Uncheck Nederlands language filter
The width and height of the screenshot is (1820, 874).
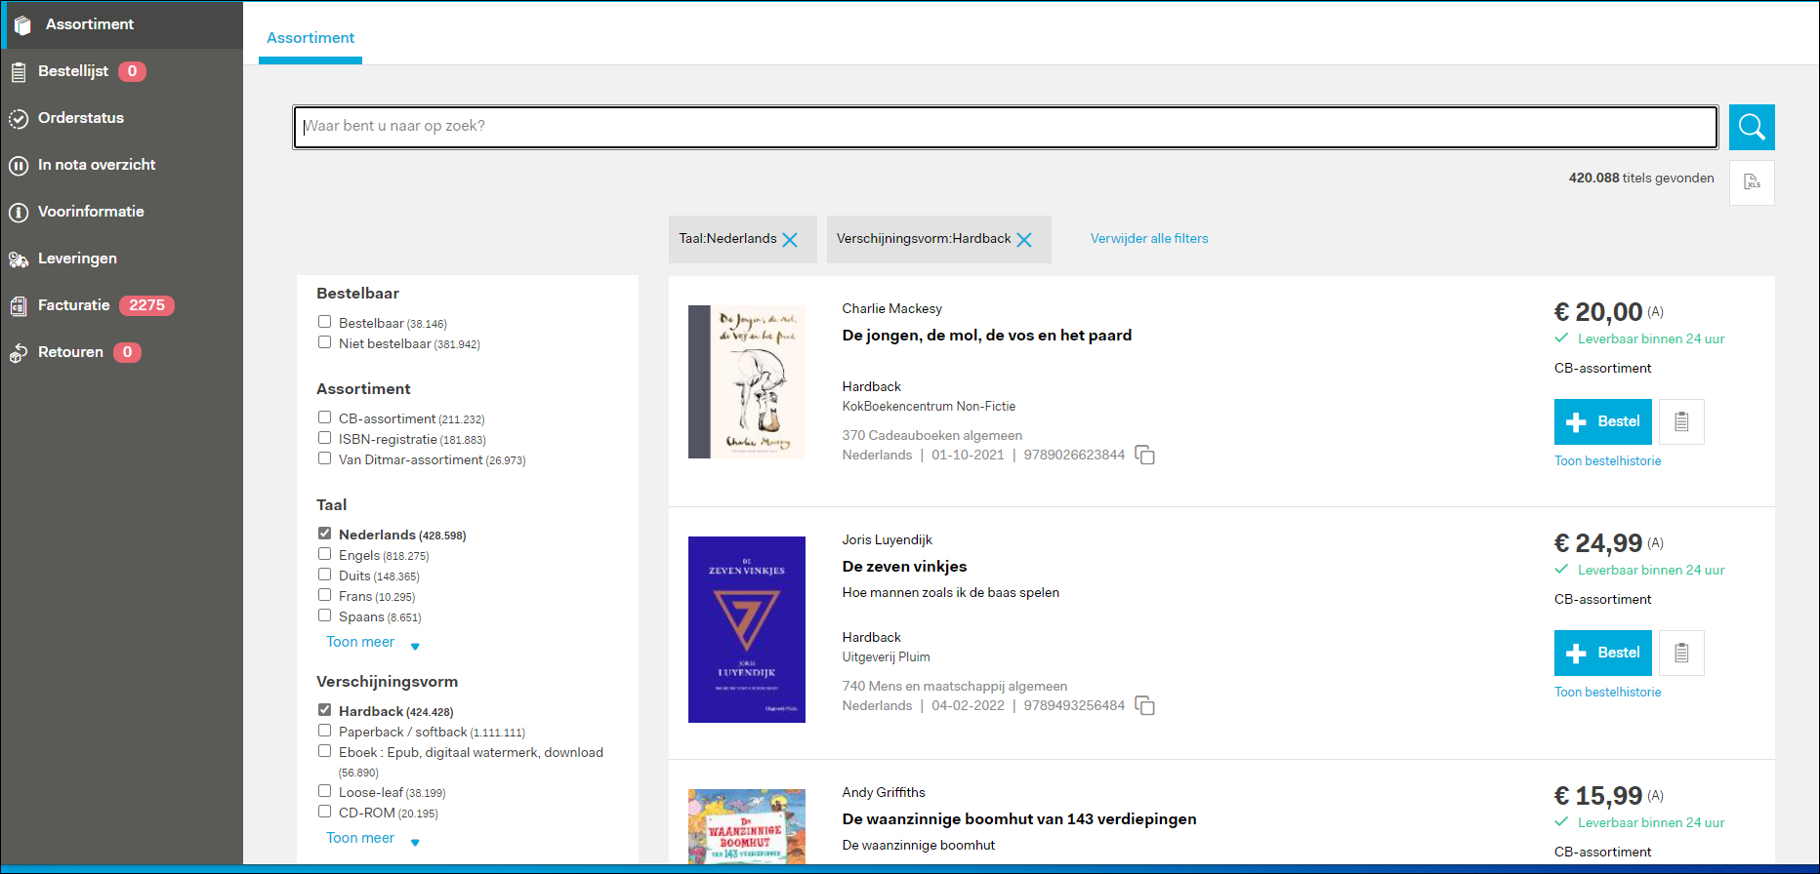pos(324,534)
